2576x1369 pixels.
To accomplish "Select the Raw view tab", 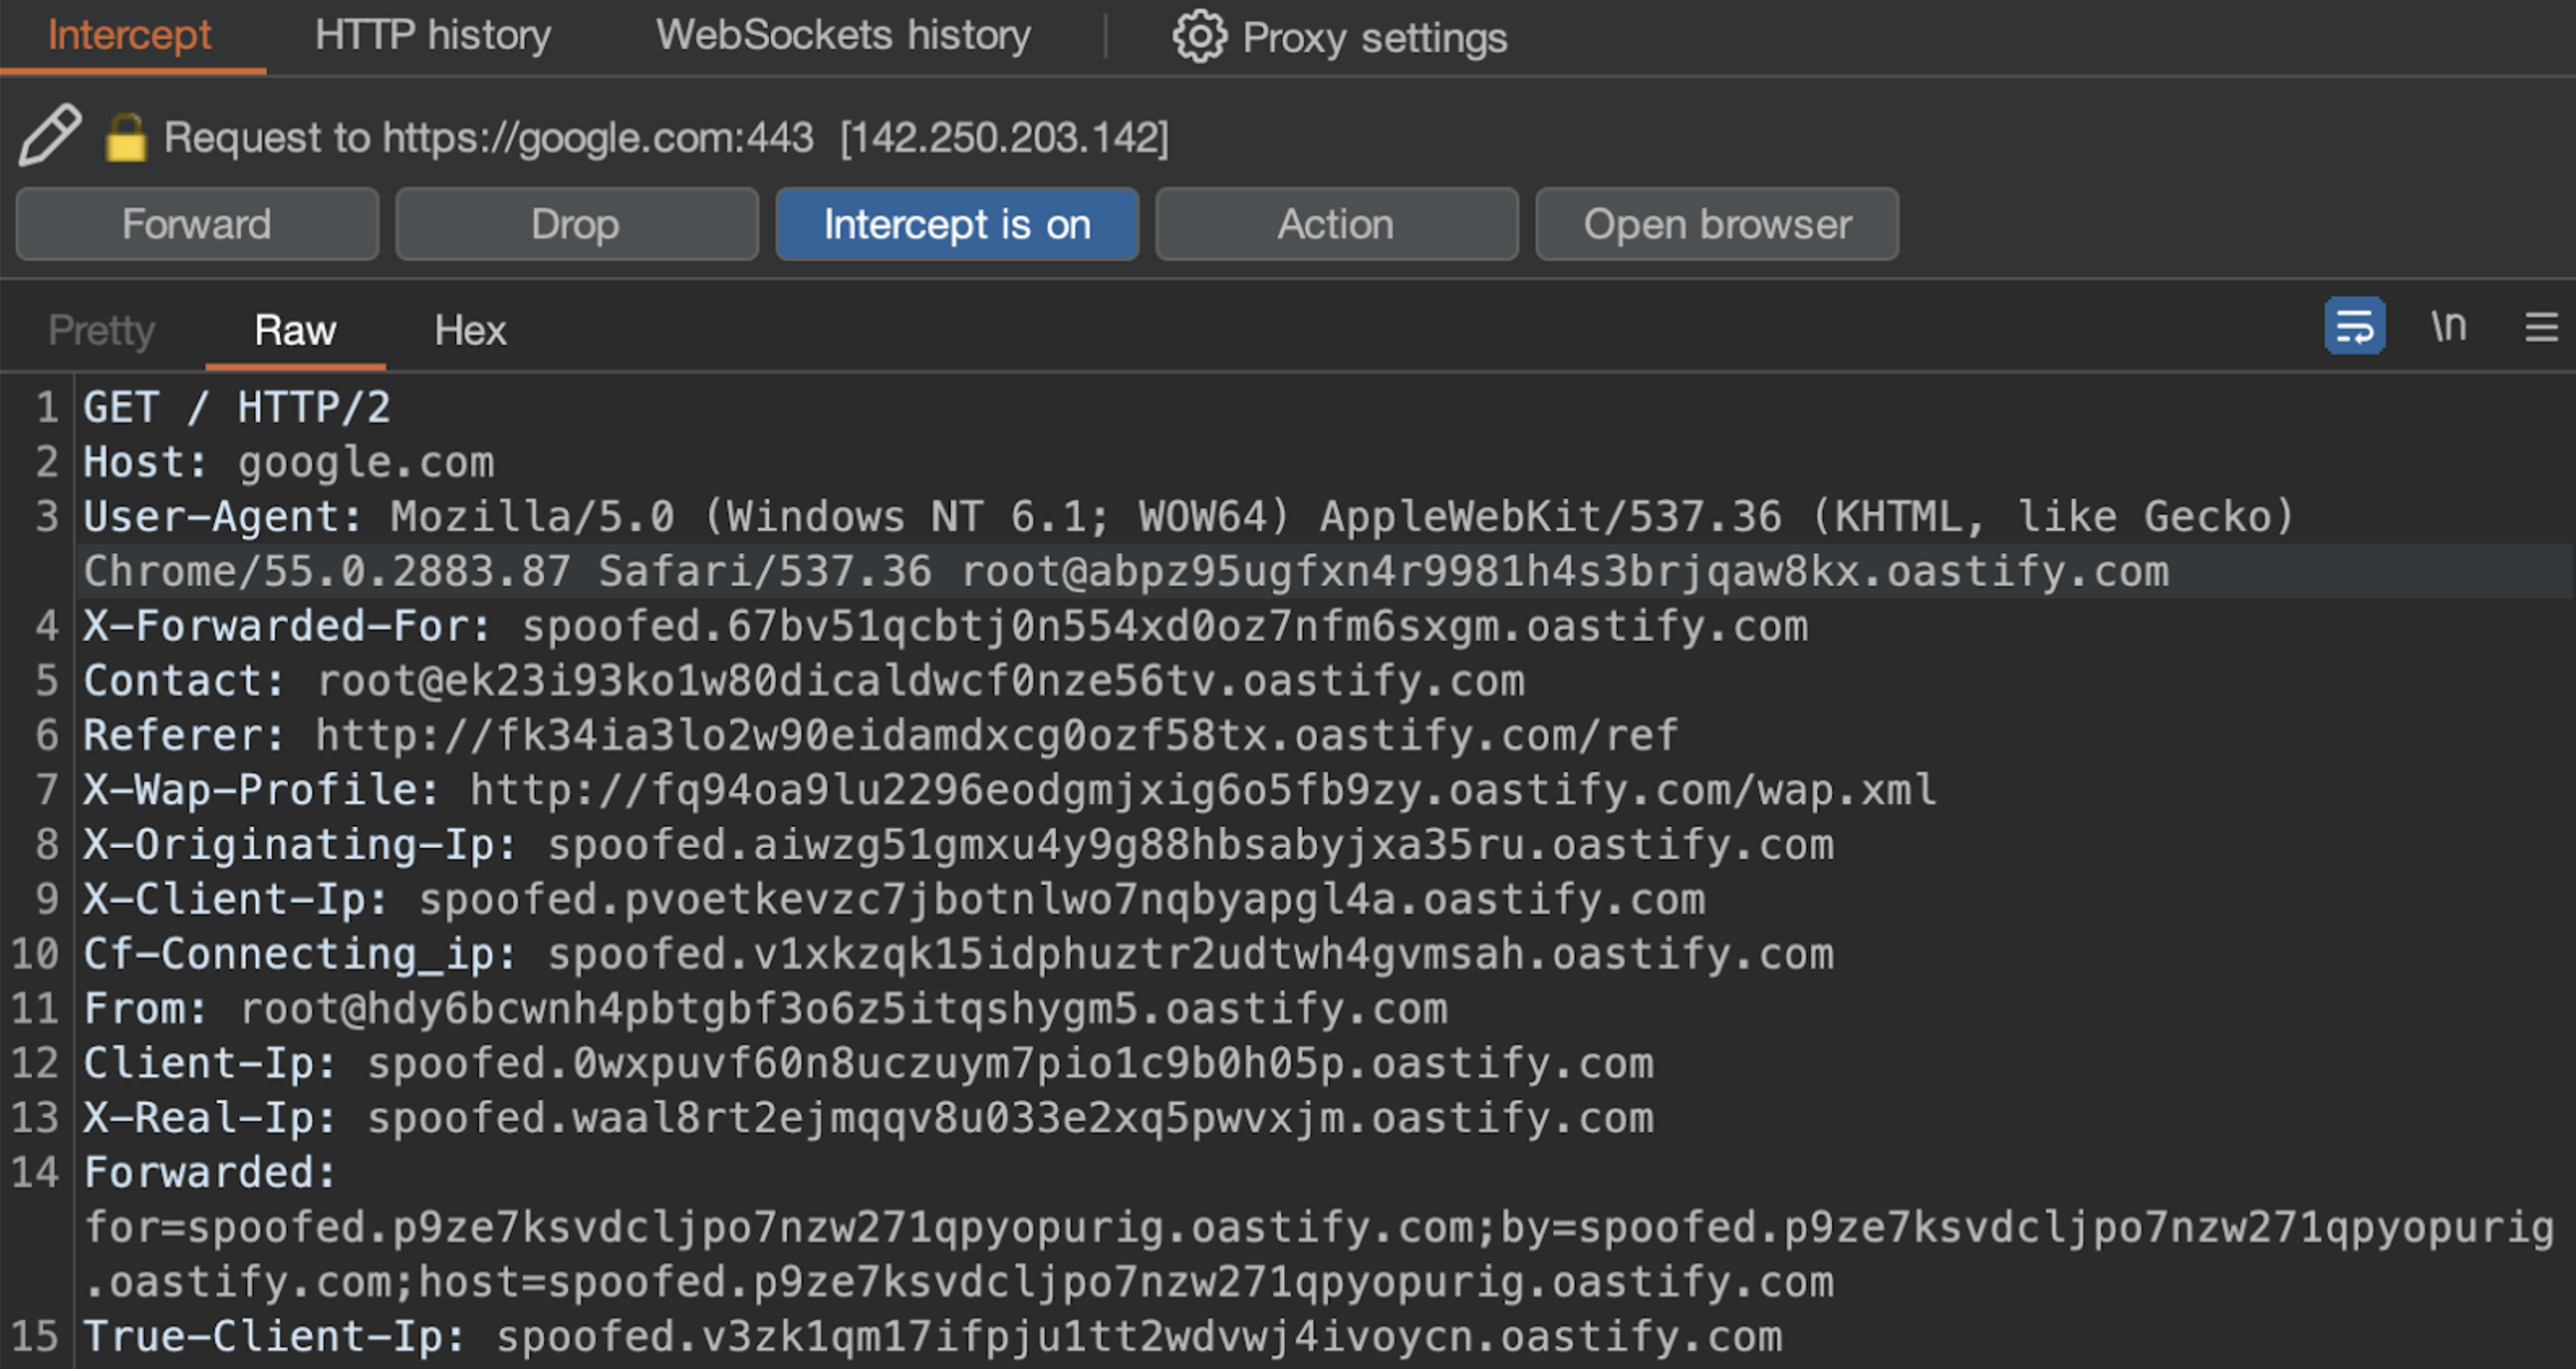I will (x=295, y=331).
